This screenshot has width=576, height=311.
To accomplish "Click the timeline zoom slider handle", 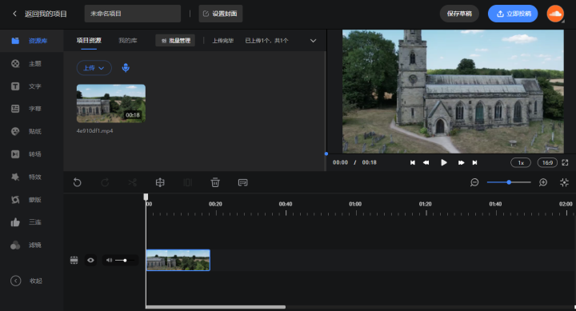I will (509, 182).
